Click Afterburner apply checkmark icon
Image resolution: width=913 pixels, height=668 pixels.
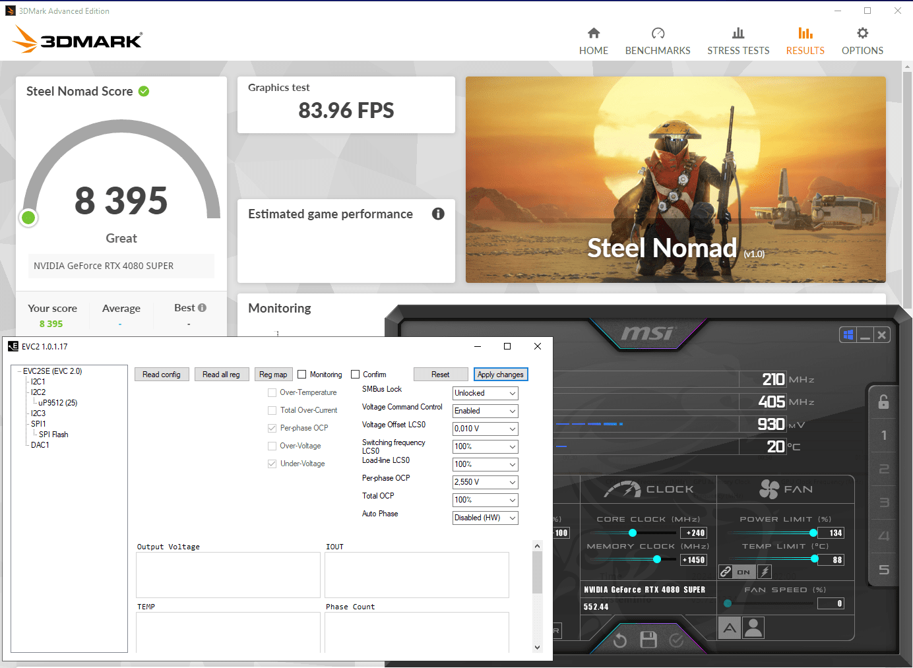click(x=676, y=640)
